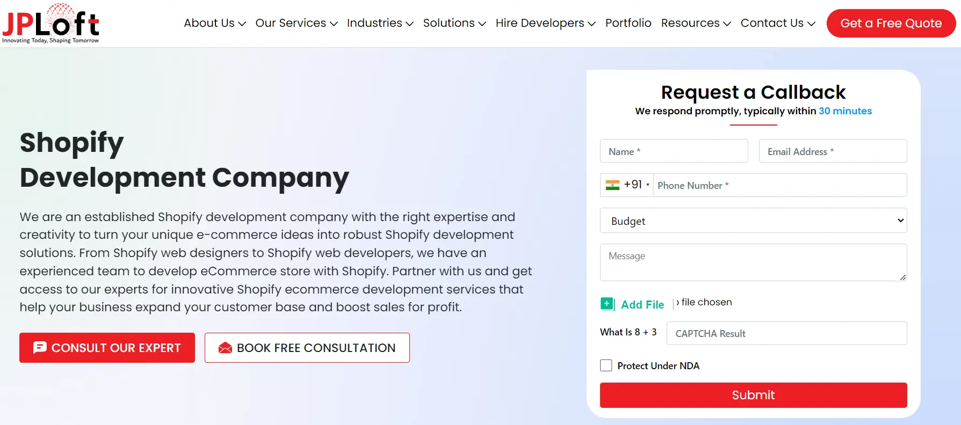This screenshot has height=425, width=961.
Task: Click the Name input field
Action: click(x=674, y=151)
